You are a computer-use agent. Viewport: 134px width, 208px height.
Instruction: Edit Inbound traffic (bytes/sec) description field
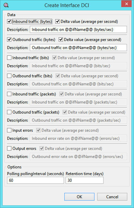pyautogui.click(x=78, y=30)
